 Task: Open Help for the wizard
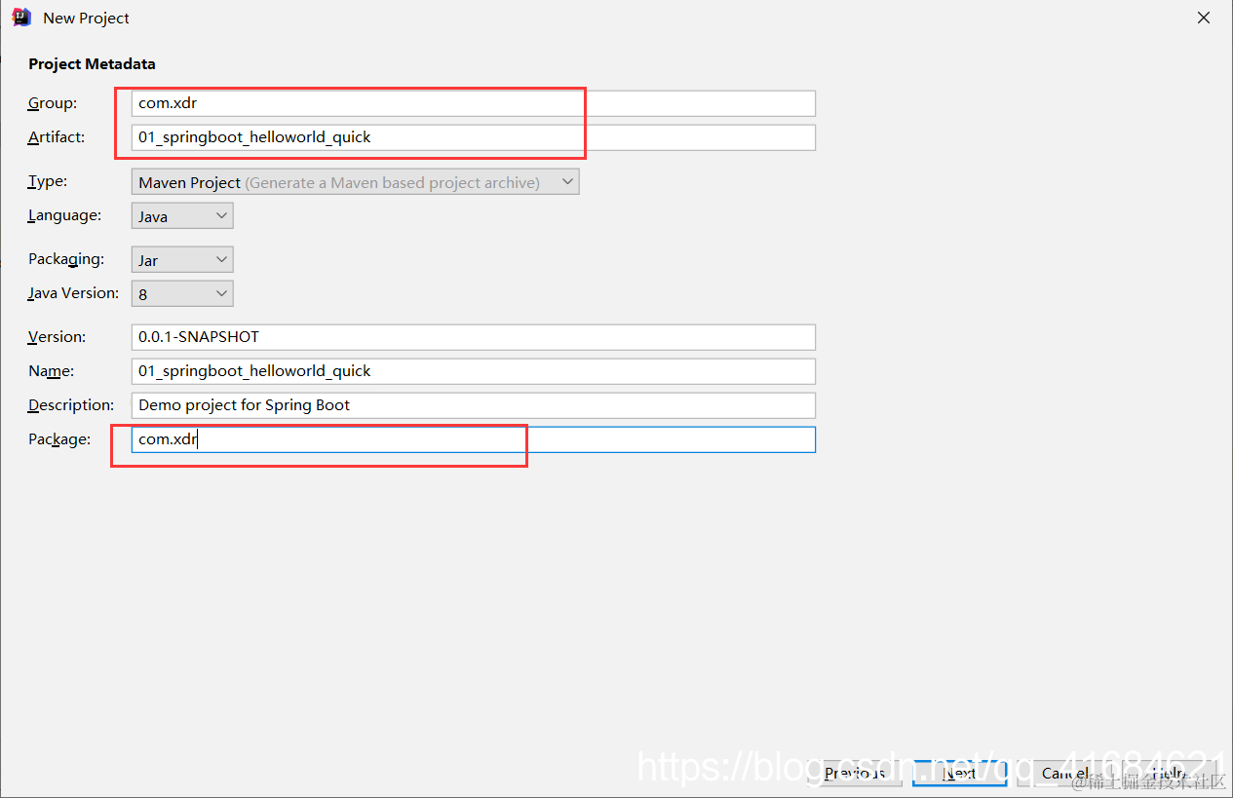(1168, 773)
